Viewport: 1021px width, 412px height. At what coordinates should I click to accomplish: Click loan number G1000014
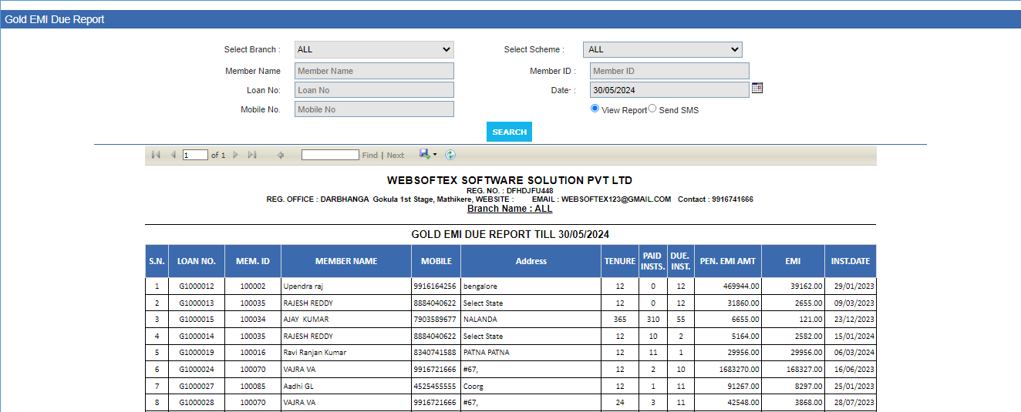(x=197, y=337)
